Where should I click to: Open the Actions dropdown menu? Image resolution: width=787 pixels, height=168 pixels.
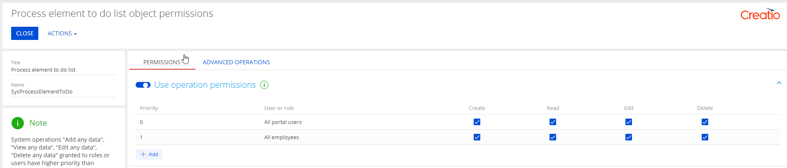pos(62,33)
